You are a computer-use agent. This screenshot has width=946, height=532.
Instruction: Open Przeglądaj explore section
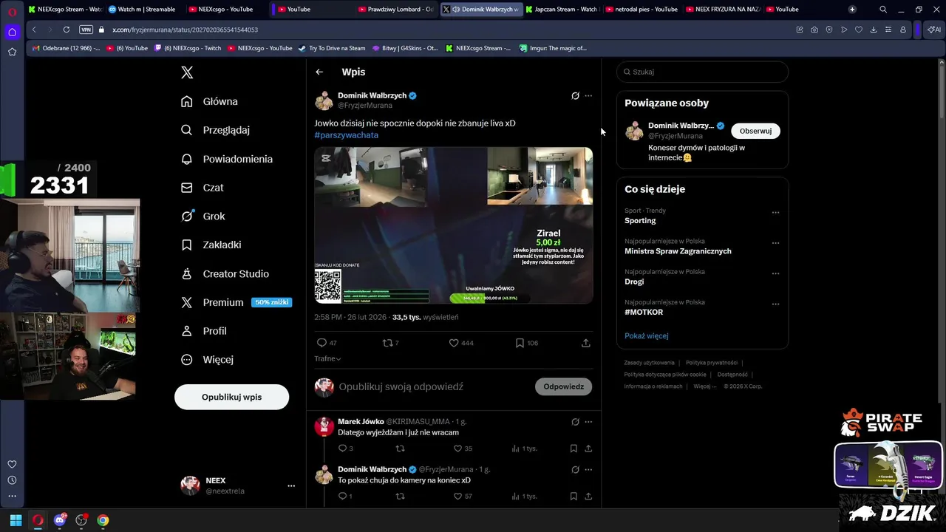[216, 130]
